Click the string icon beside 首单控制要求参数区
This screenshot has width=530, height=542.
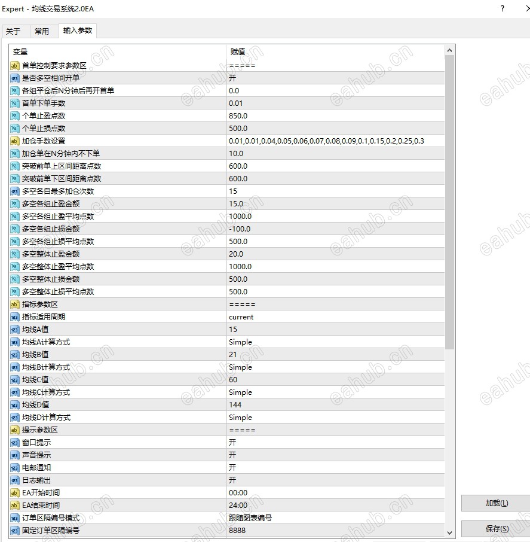(14, 66)
